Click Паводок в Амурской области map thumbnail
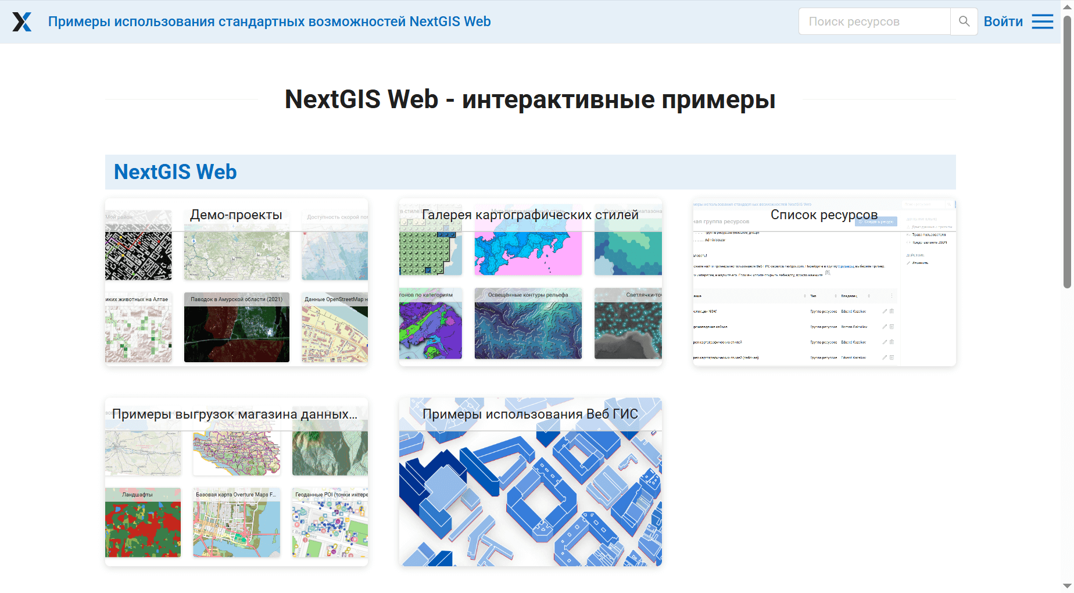The width and height of the screenshot is (1074, 593). 237,328
